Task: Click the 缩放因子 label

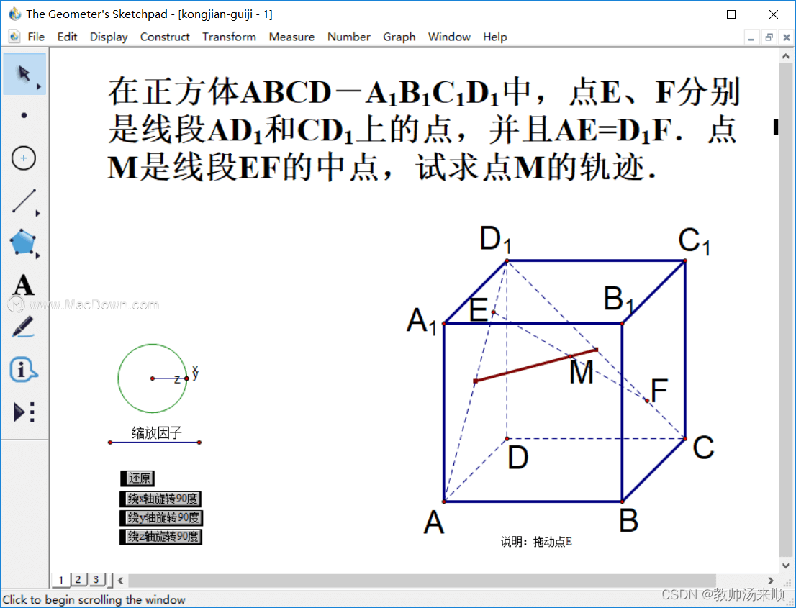Action: pyautogui.click(x=156, y=433)
